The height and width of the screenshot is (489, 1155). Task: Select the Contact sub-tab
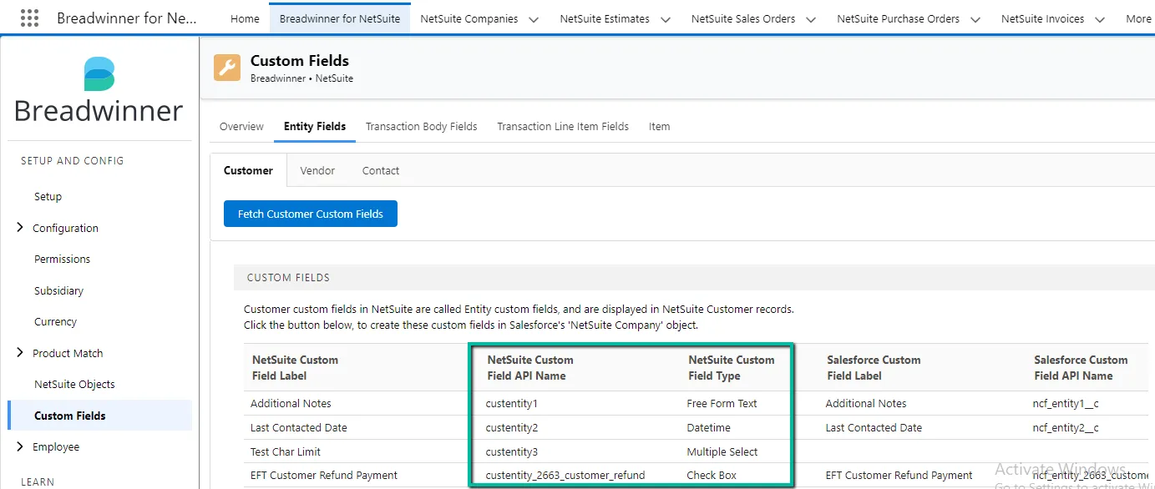(381, 170)
